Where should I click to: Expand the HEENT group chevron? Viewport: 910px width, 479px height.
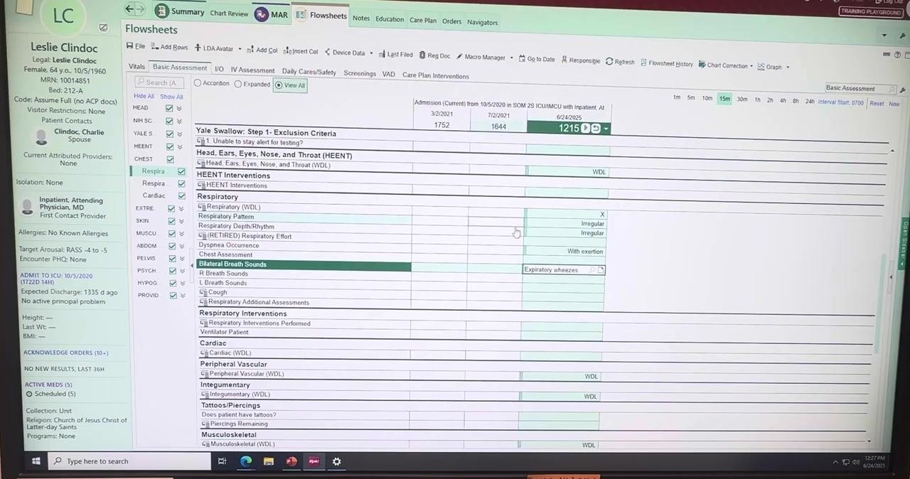pyautogui.click(x=179, y=146)
